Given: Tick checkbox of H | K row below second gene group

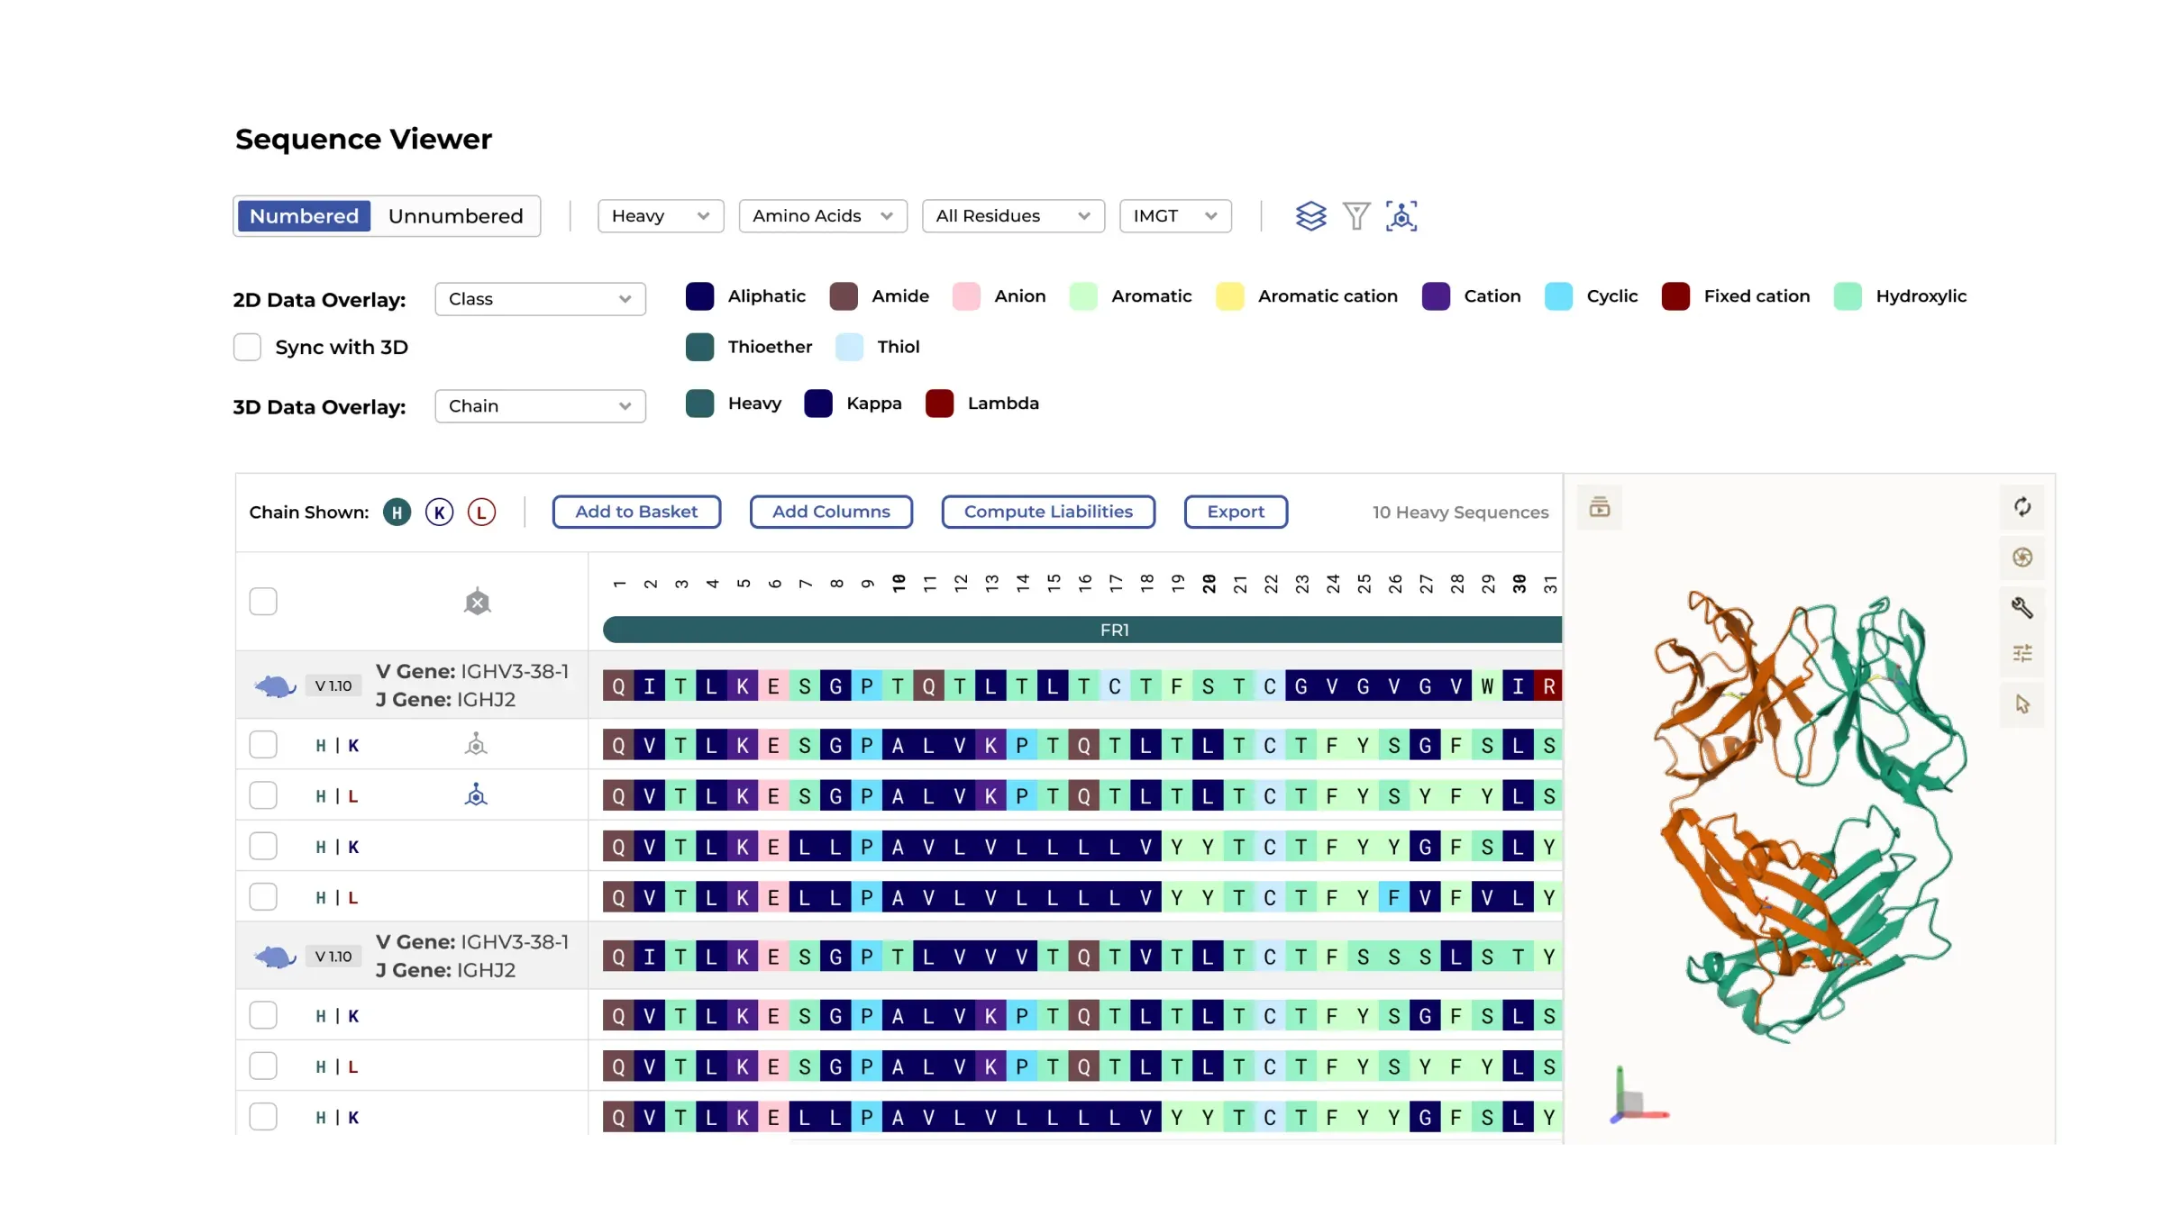Looking at the screenshot, I should coord(263,1015).
